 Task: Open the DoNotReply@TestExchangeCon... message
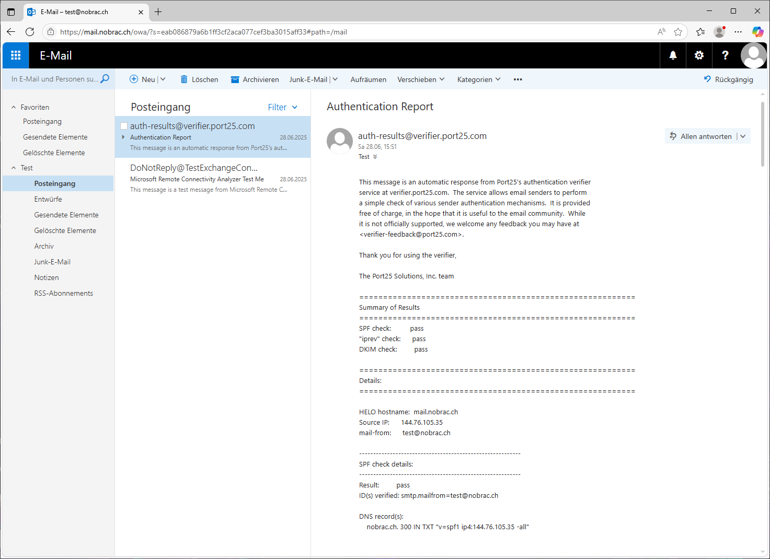213,178
